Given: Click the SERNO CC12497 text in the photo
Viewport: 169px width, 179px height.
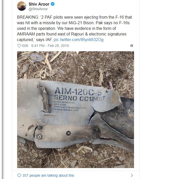Looking at the screenshot, I should coord(79,98).
